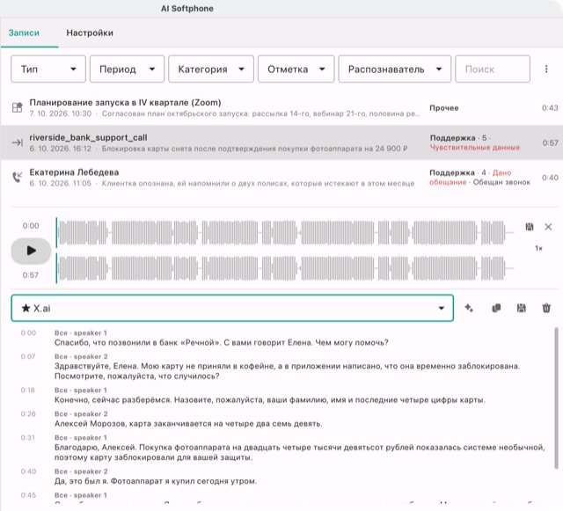Expand the X.ai recognizer selector
This screenshot has width=563, height=511.
232,308
